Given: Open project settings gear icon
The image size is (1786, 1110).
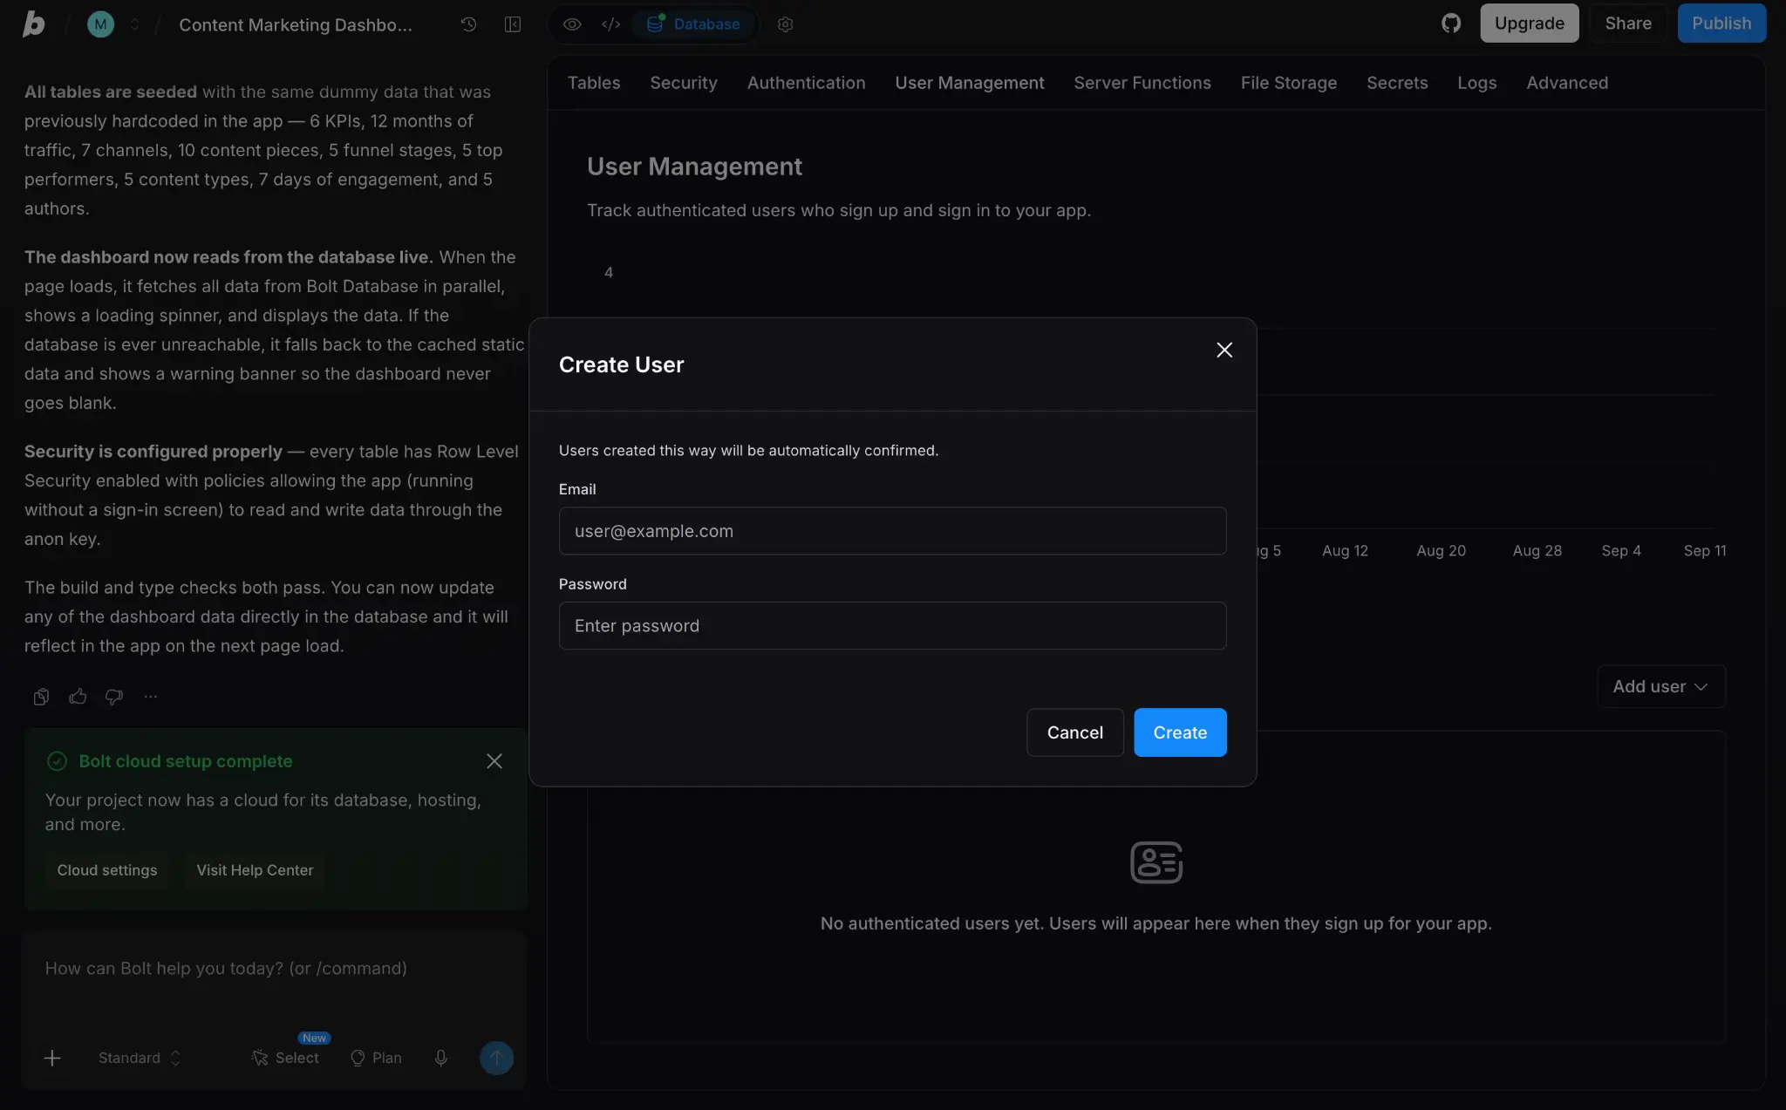Looking at the screenshot, I should coord(785,24).
